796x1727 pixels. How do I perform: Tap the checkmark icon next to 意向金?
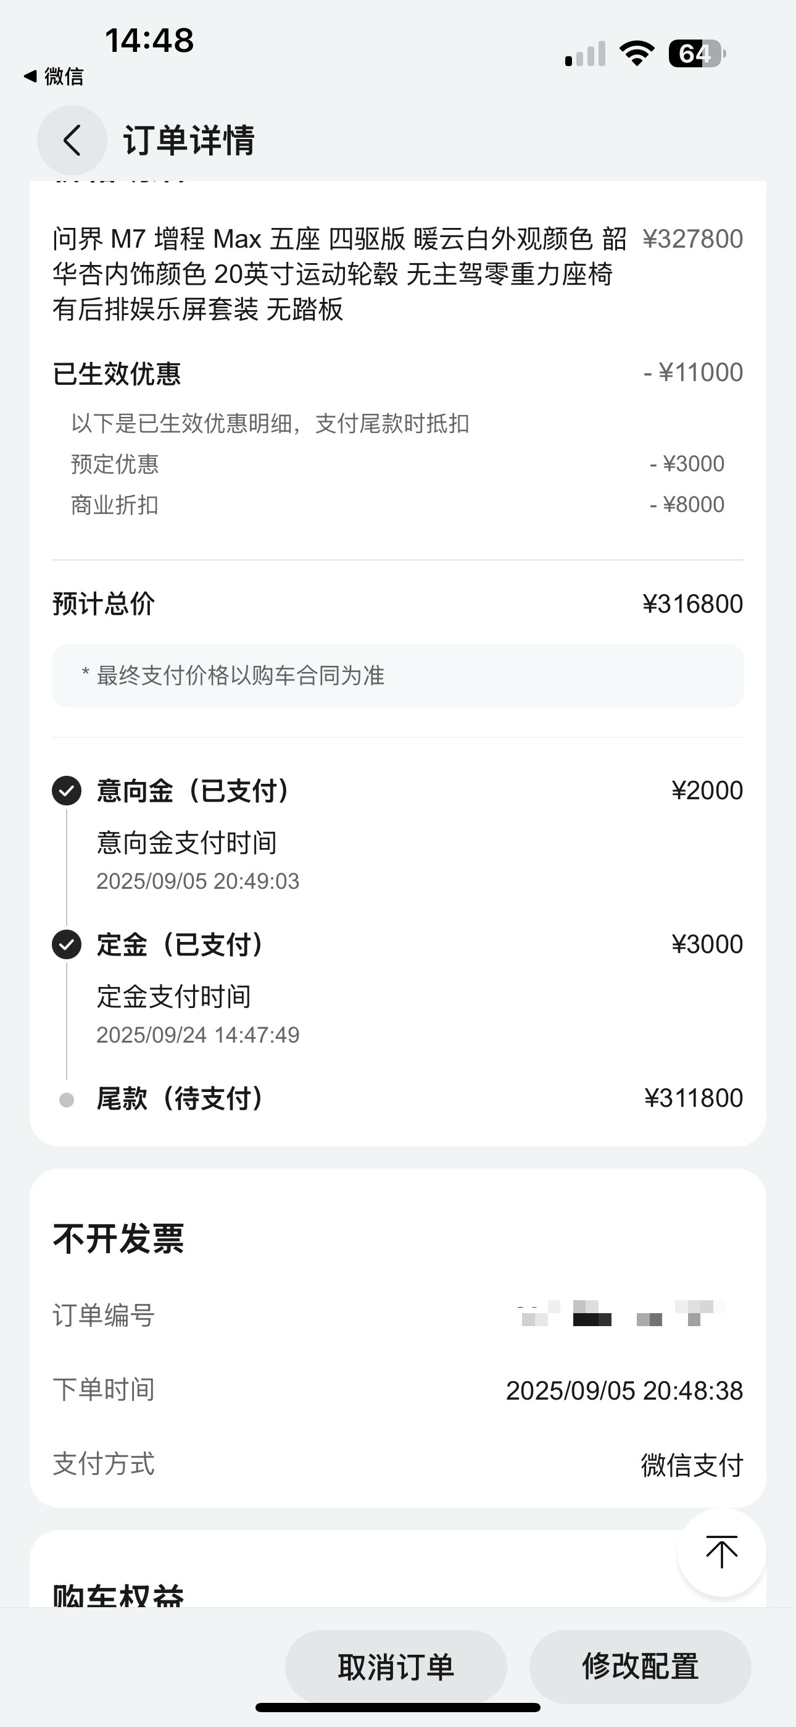click(x=67, y=791)
